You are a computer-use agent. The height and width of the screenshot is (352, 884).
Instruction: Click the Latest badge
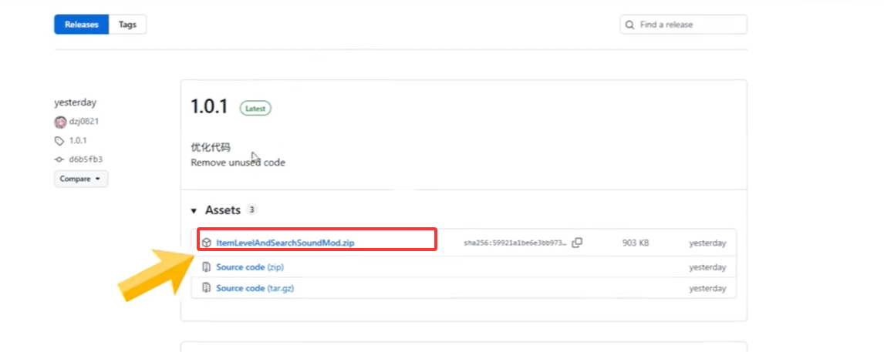(x=255, y=109)
